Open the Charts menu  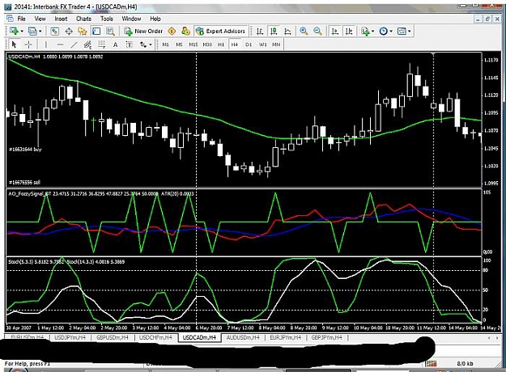[x=84, y=19]
